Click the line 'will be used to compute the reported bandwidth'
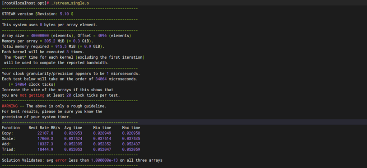 coord(56,63)
